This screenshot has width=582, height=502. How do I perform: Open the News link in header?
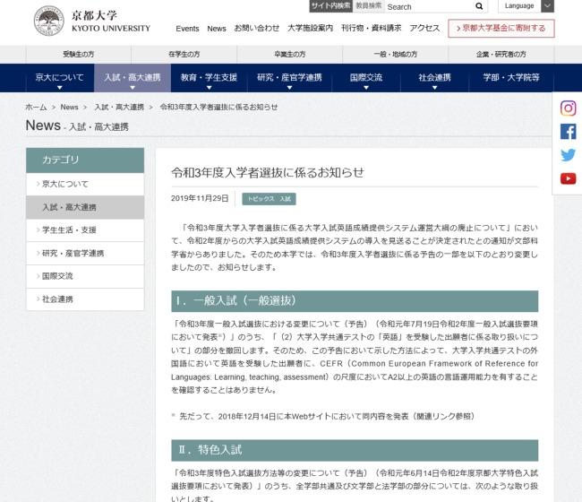(217, 29)
